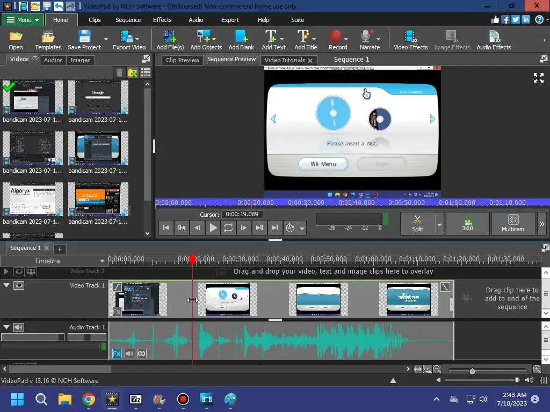
Task: Jump to start of sequence
Action: [166, 227]
